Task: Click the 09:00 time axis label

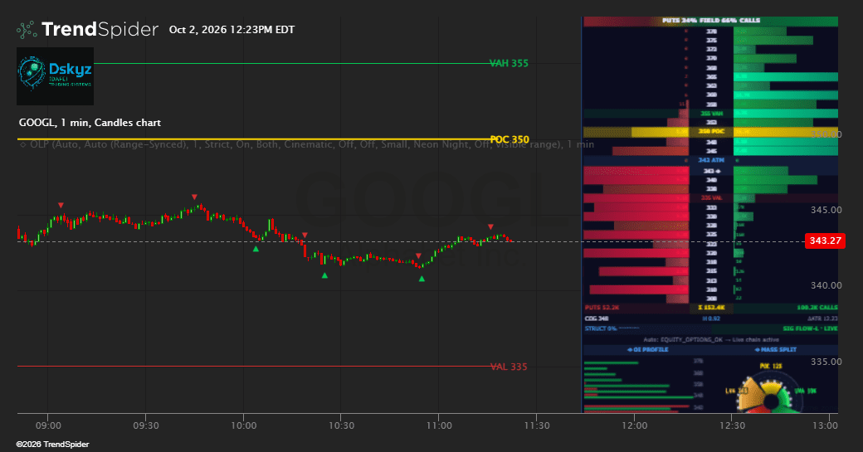Action: tap(48, 425)
